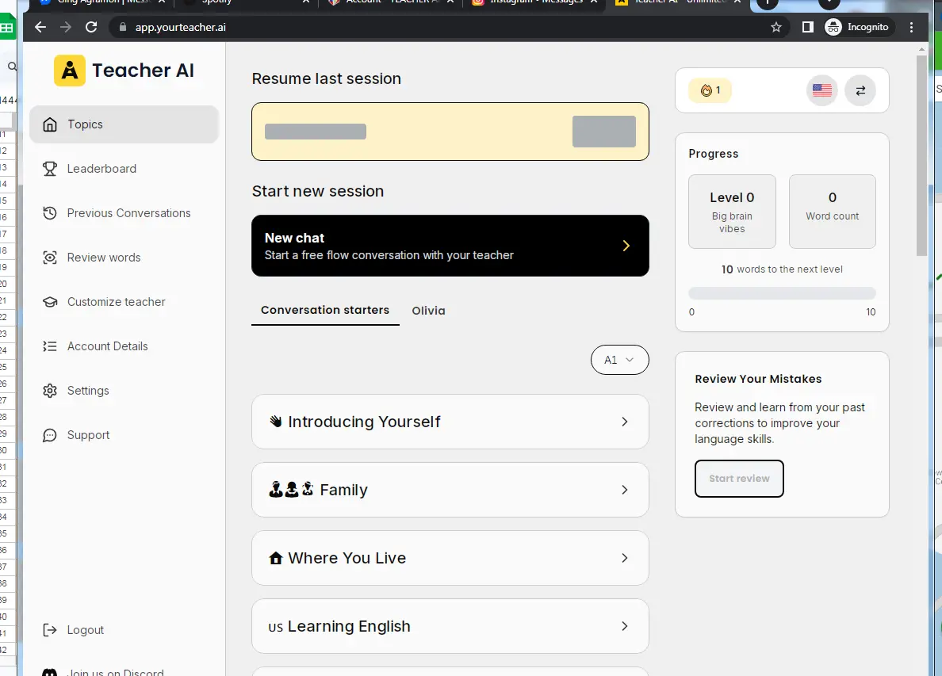Open the Settings menu item
942x676 pixels.
pyautogui.click(x=124, y=391)
